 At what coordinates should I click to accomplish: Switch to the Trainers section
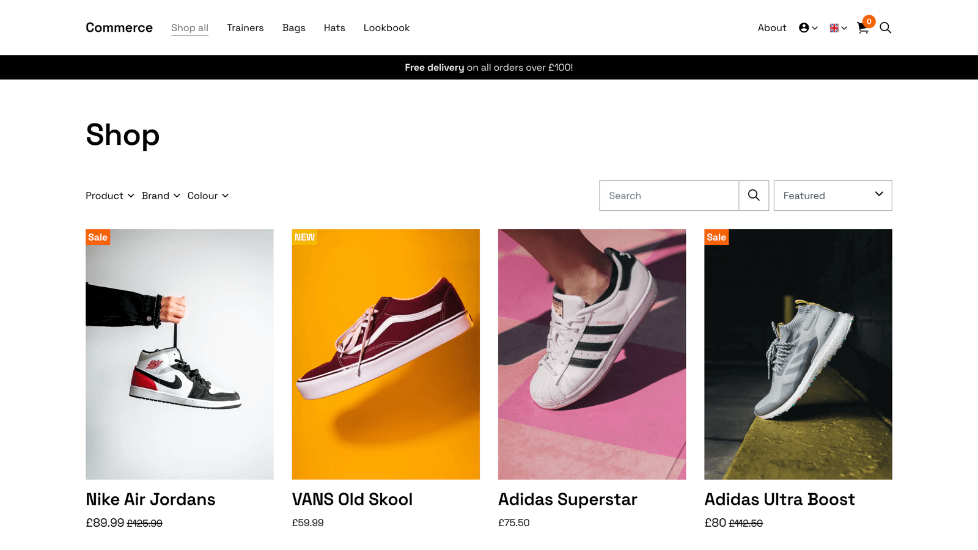(245, 28)
